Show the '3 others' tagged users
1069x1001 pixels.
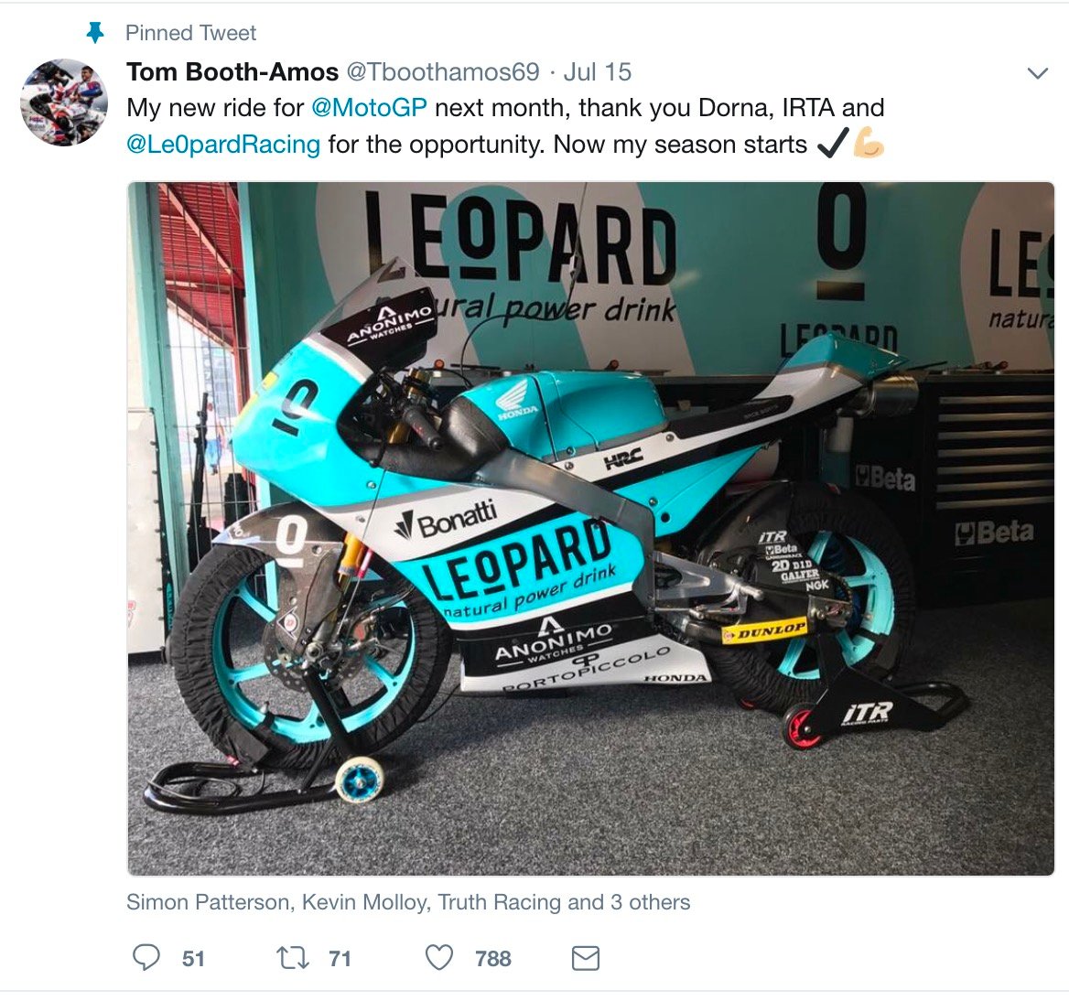point(651,902)
